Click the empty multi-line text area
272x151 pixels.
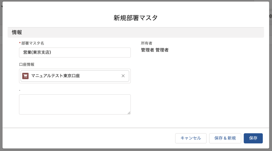point(75,104)
